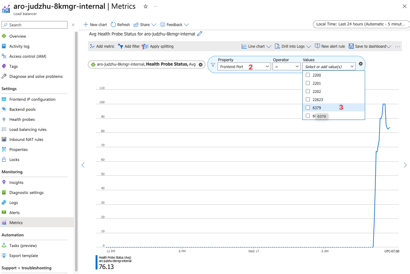410x274 pixels.
Task: Click the New alert rule icon
Action: (317, 46)
